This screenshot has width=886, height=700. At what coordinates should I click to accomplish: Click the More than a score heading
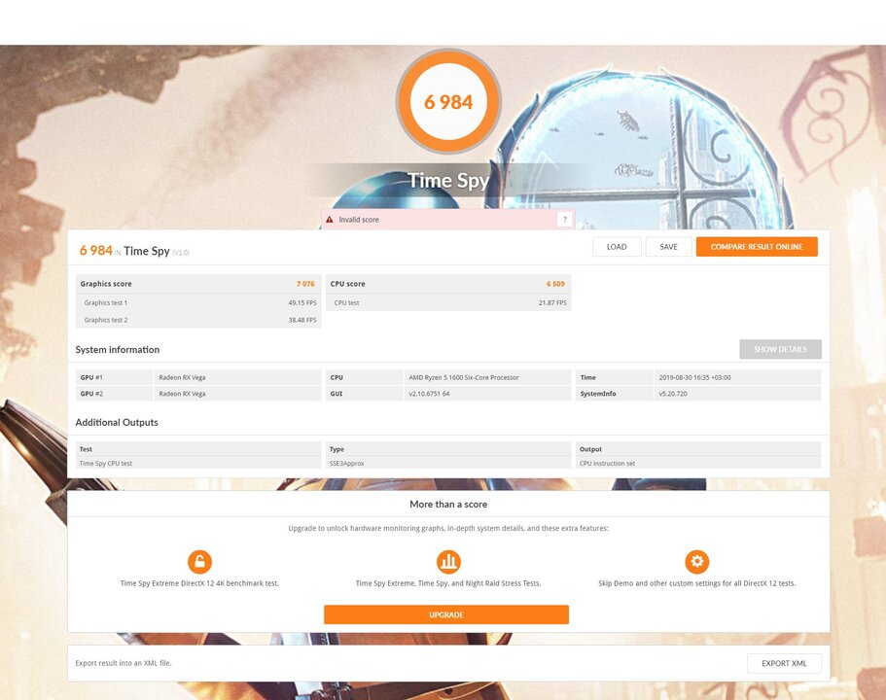(448, 504)
